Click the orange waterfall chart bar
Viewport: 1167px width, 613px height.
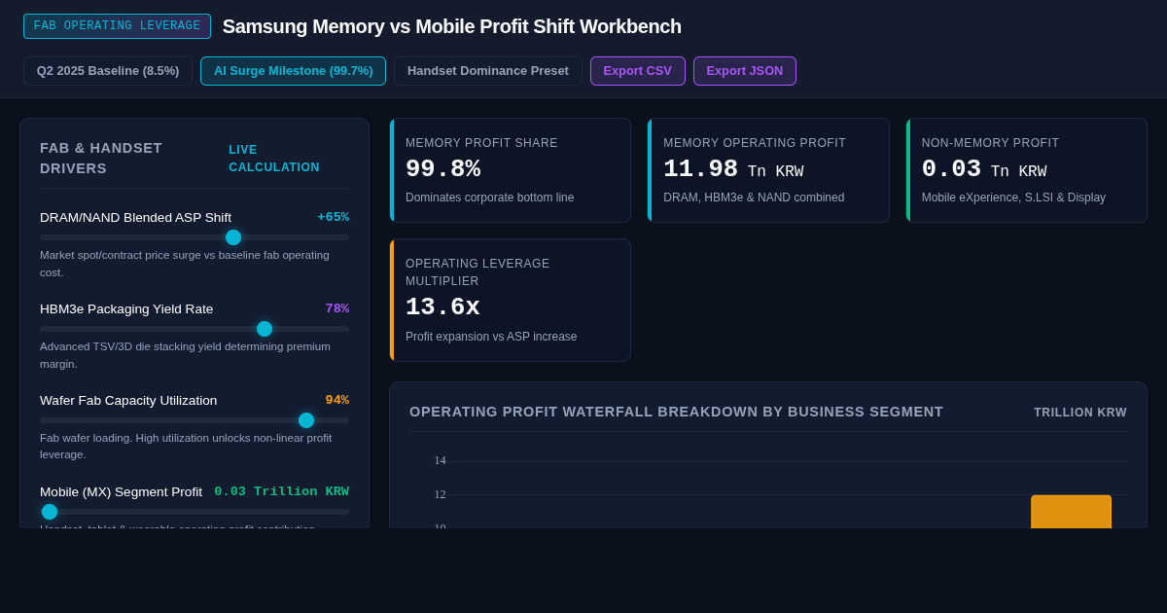[1071, 512]
